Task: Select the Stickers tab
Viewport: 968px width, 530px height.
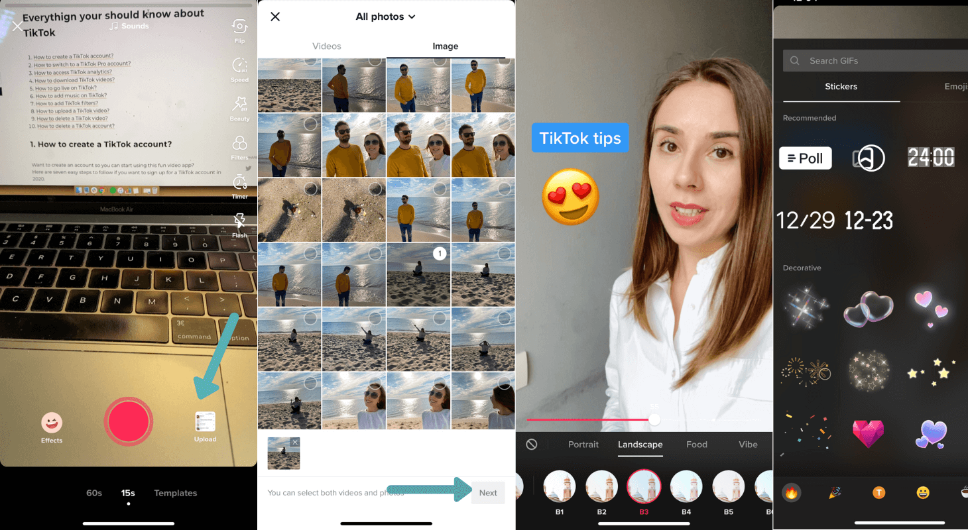Action: click(841, 87)
